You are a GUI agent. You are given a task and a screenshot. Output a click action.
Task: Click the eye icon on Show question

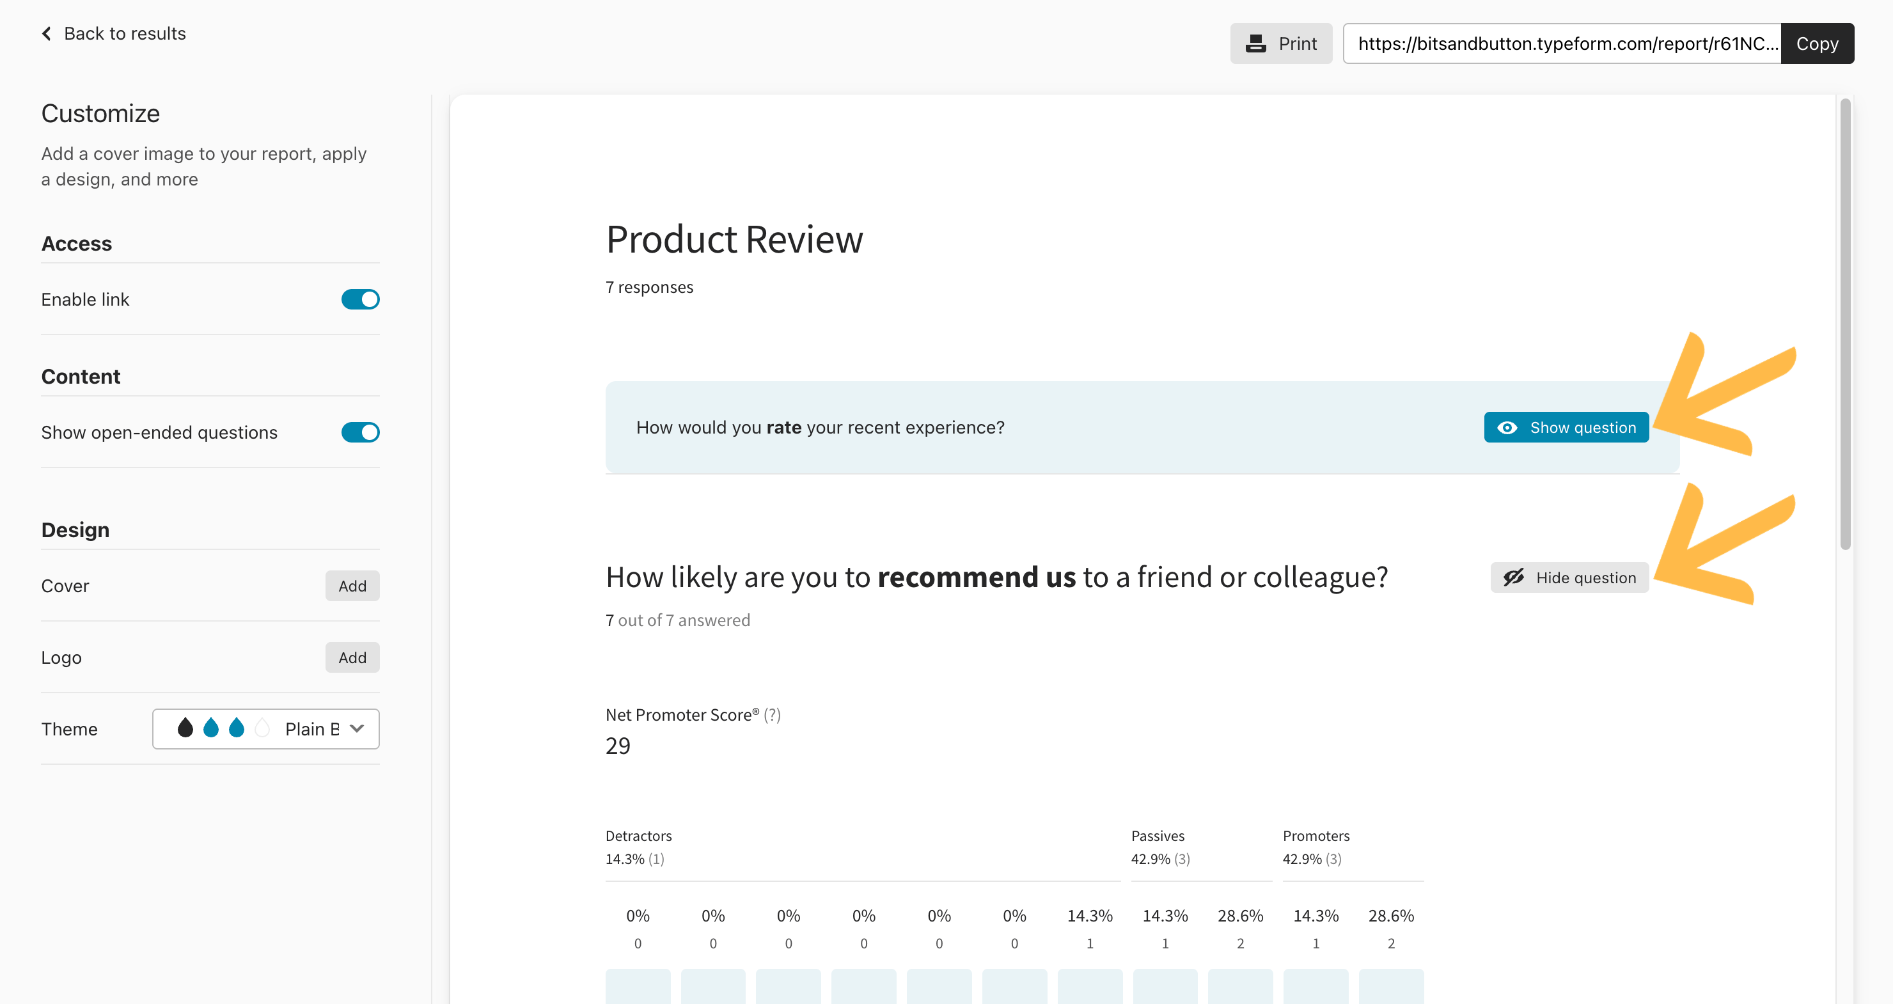1507,428
